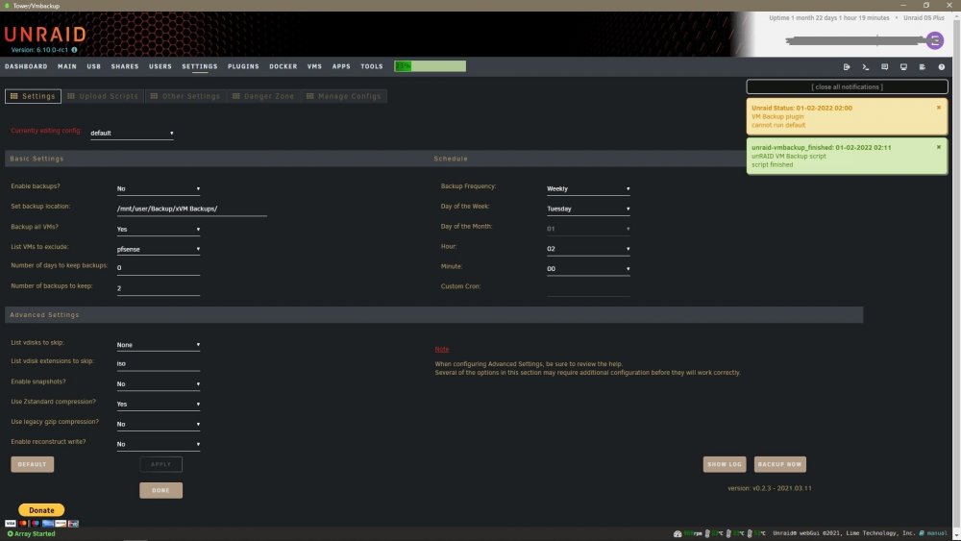Viewport: 961px width, 541px height.
Task: Click the Backup Now button
Action: (779, 464)
